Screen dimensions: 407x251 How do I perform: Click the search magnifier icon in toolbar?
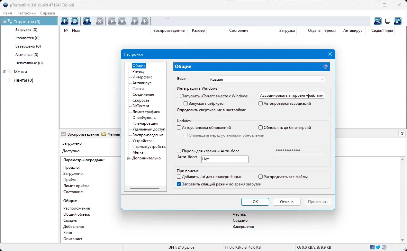pyautogui.click(x=377, y=21)
